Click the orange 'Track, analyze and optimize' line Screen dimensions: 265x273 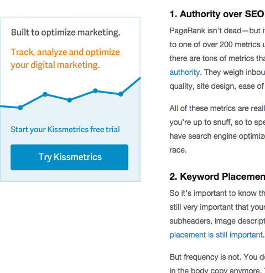pyautogui.click(x=65, y=52)
